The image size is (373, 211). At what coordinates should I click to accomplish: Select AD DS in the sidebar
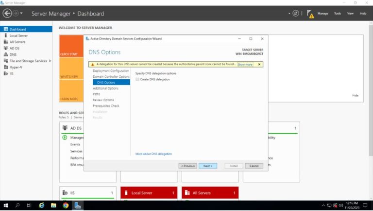(x=26, y=48)
